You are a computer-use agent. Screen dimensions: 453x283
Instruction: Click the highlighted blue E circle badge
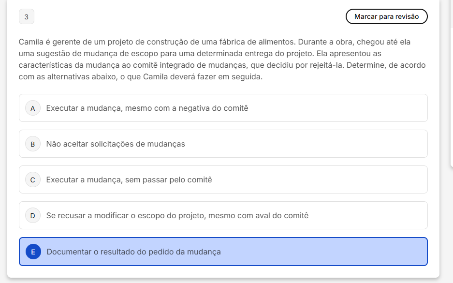point(33,252)
